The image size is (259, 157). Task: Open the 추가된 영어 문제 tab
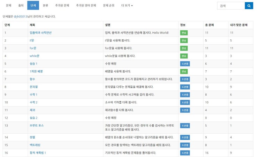86,6
